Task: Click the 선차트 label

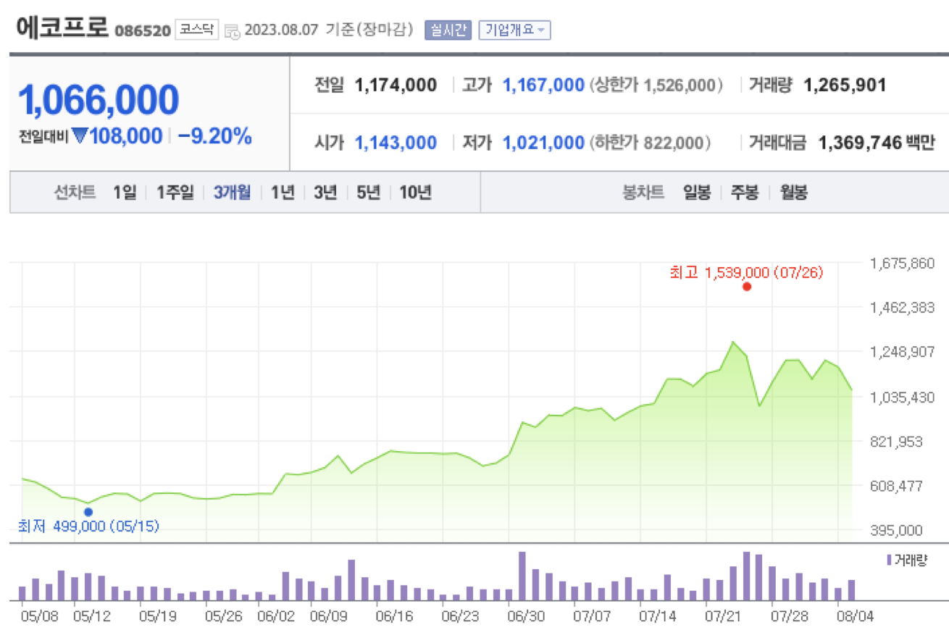Action: (x=75, y=193)
